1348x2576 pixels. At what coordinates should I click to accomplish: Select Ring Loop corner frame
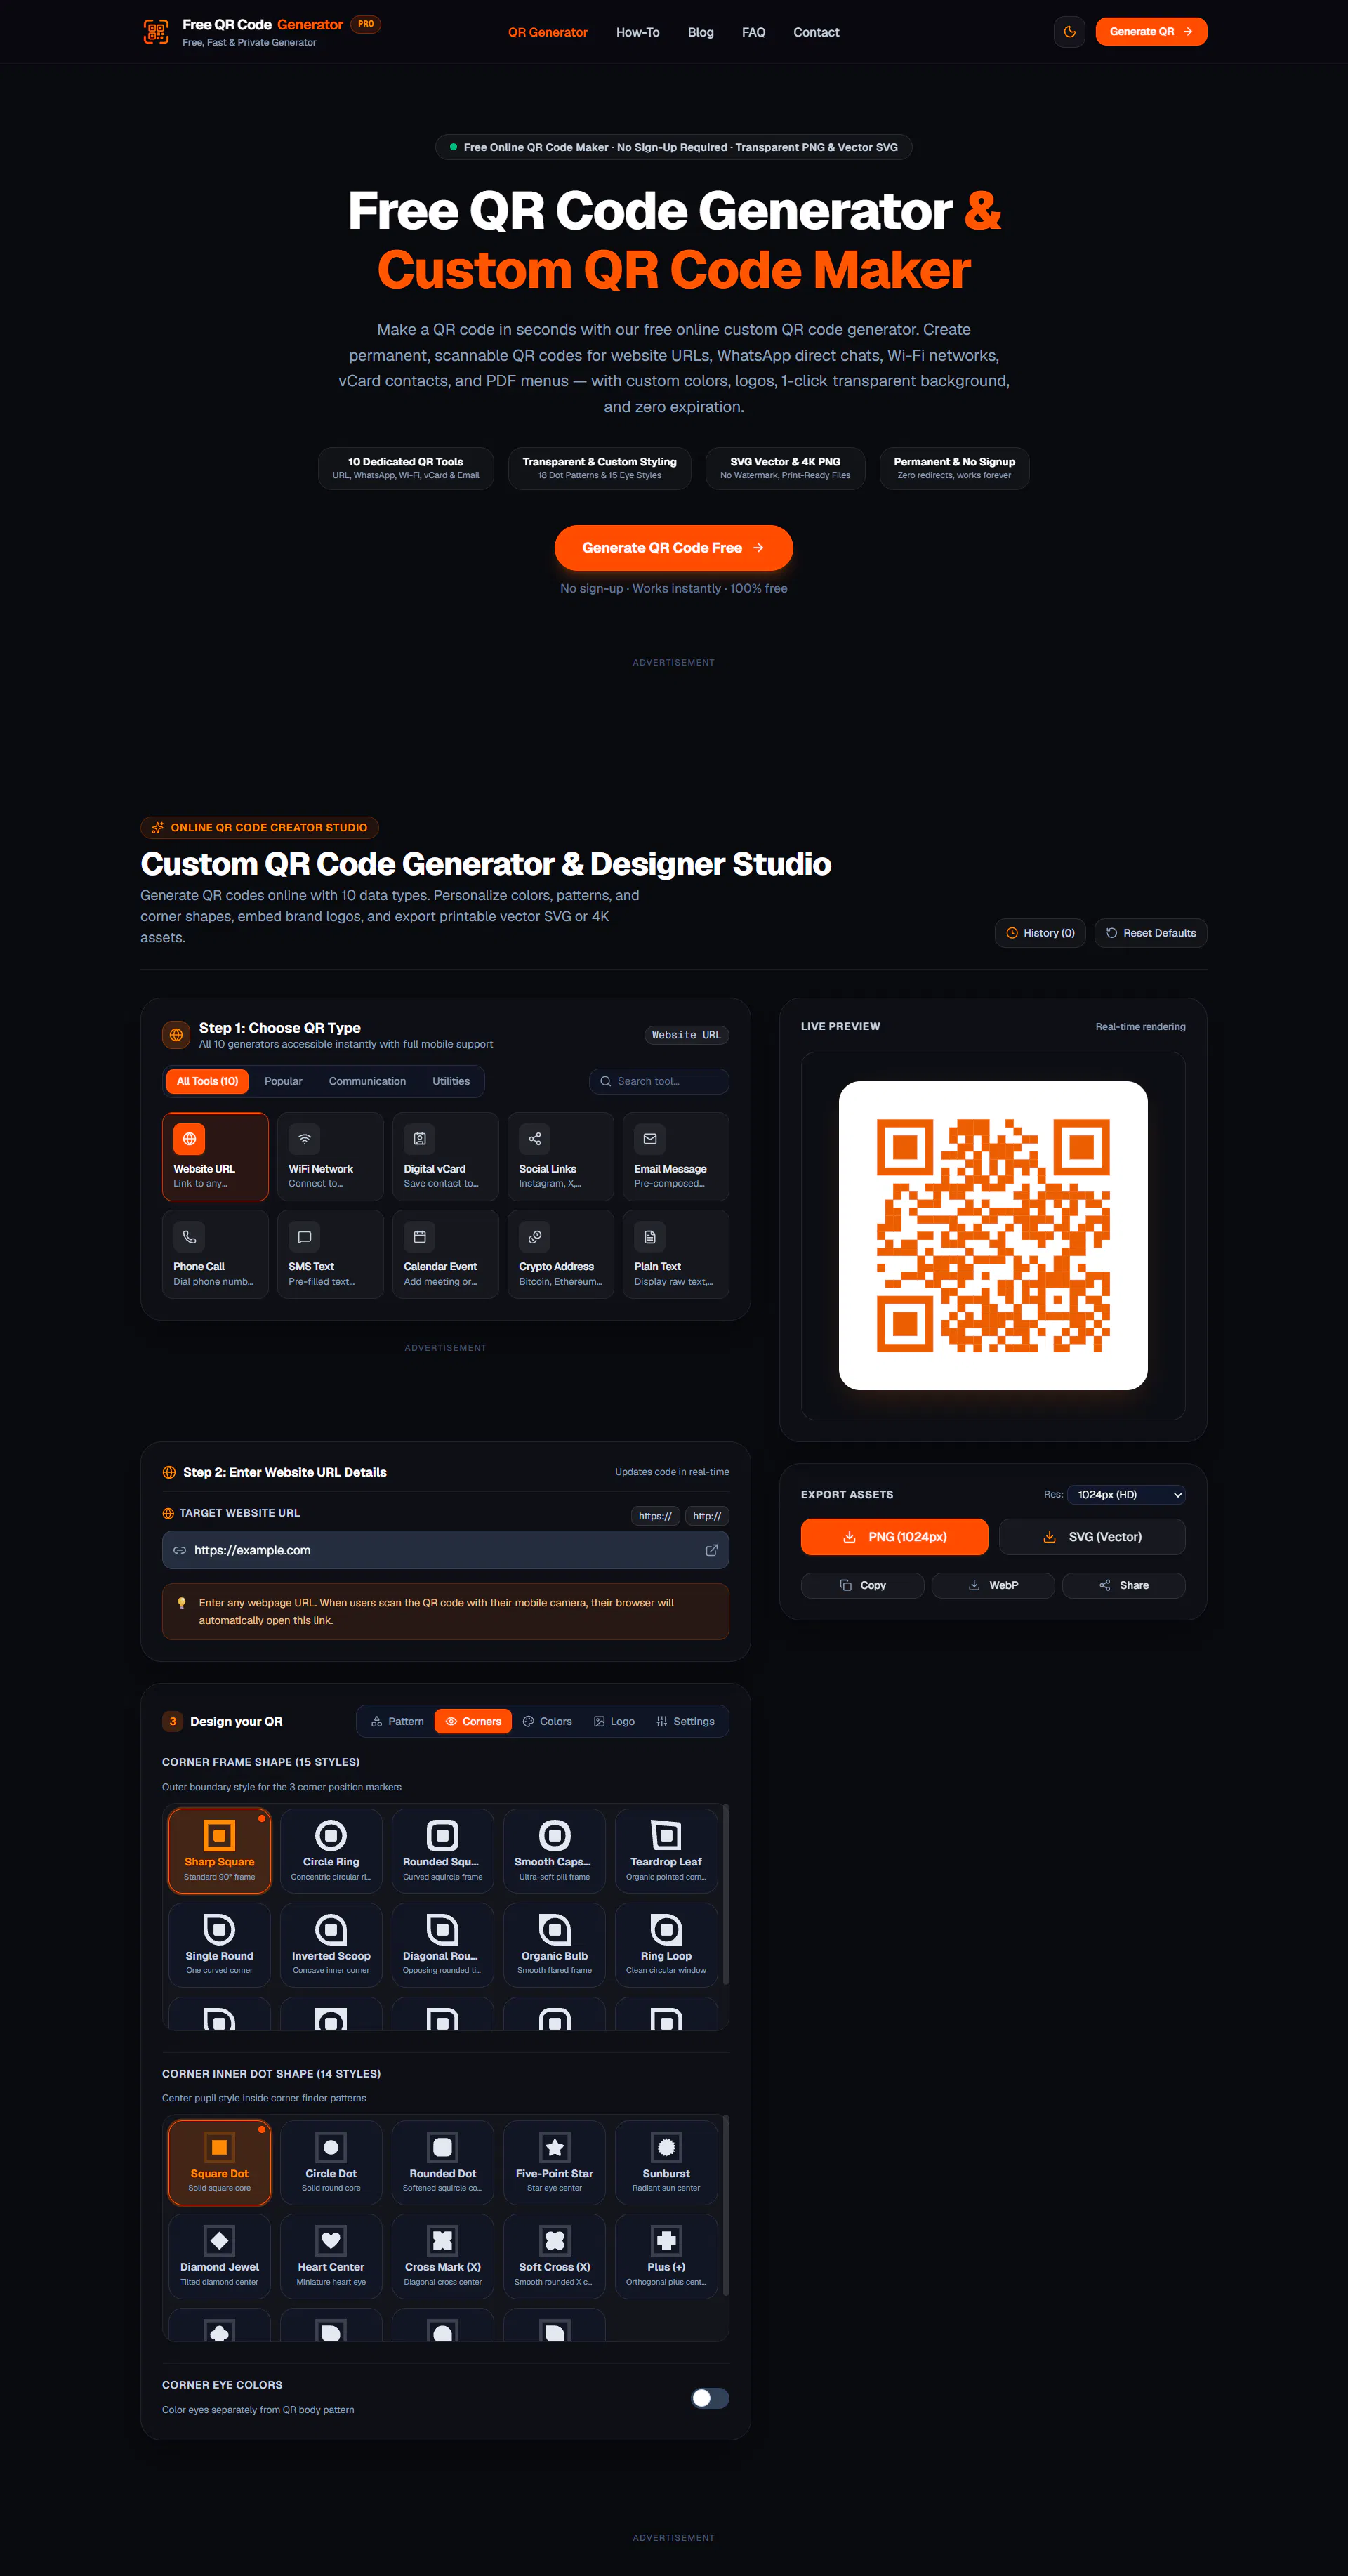coord(666,1944)
